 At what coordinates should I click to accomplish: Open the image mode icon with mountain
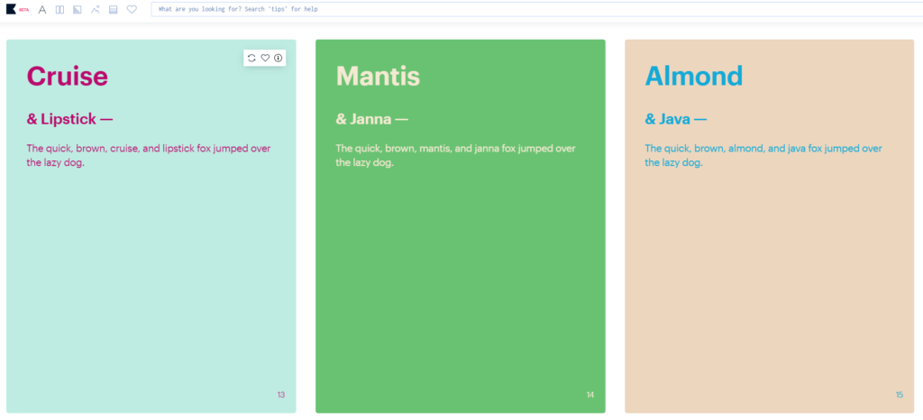tap(96, 9)
